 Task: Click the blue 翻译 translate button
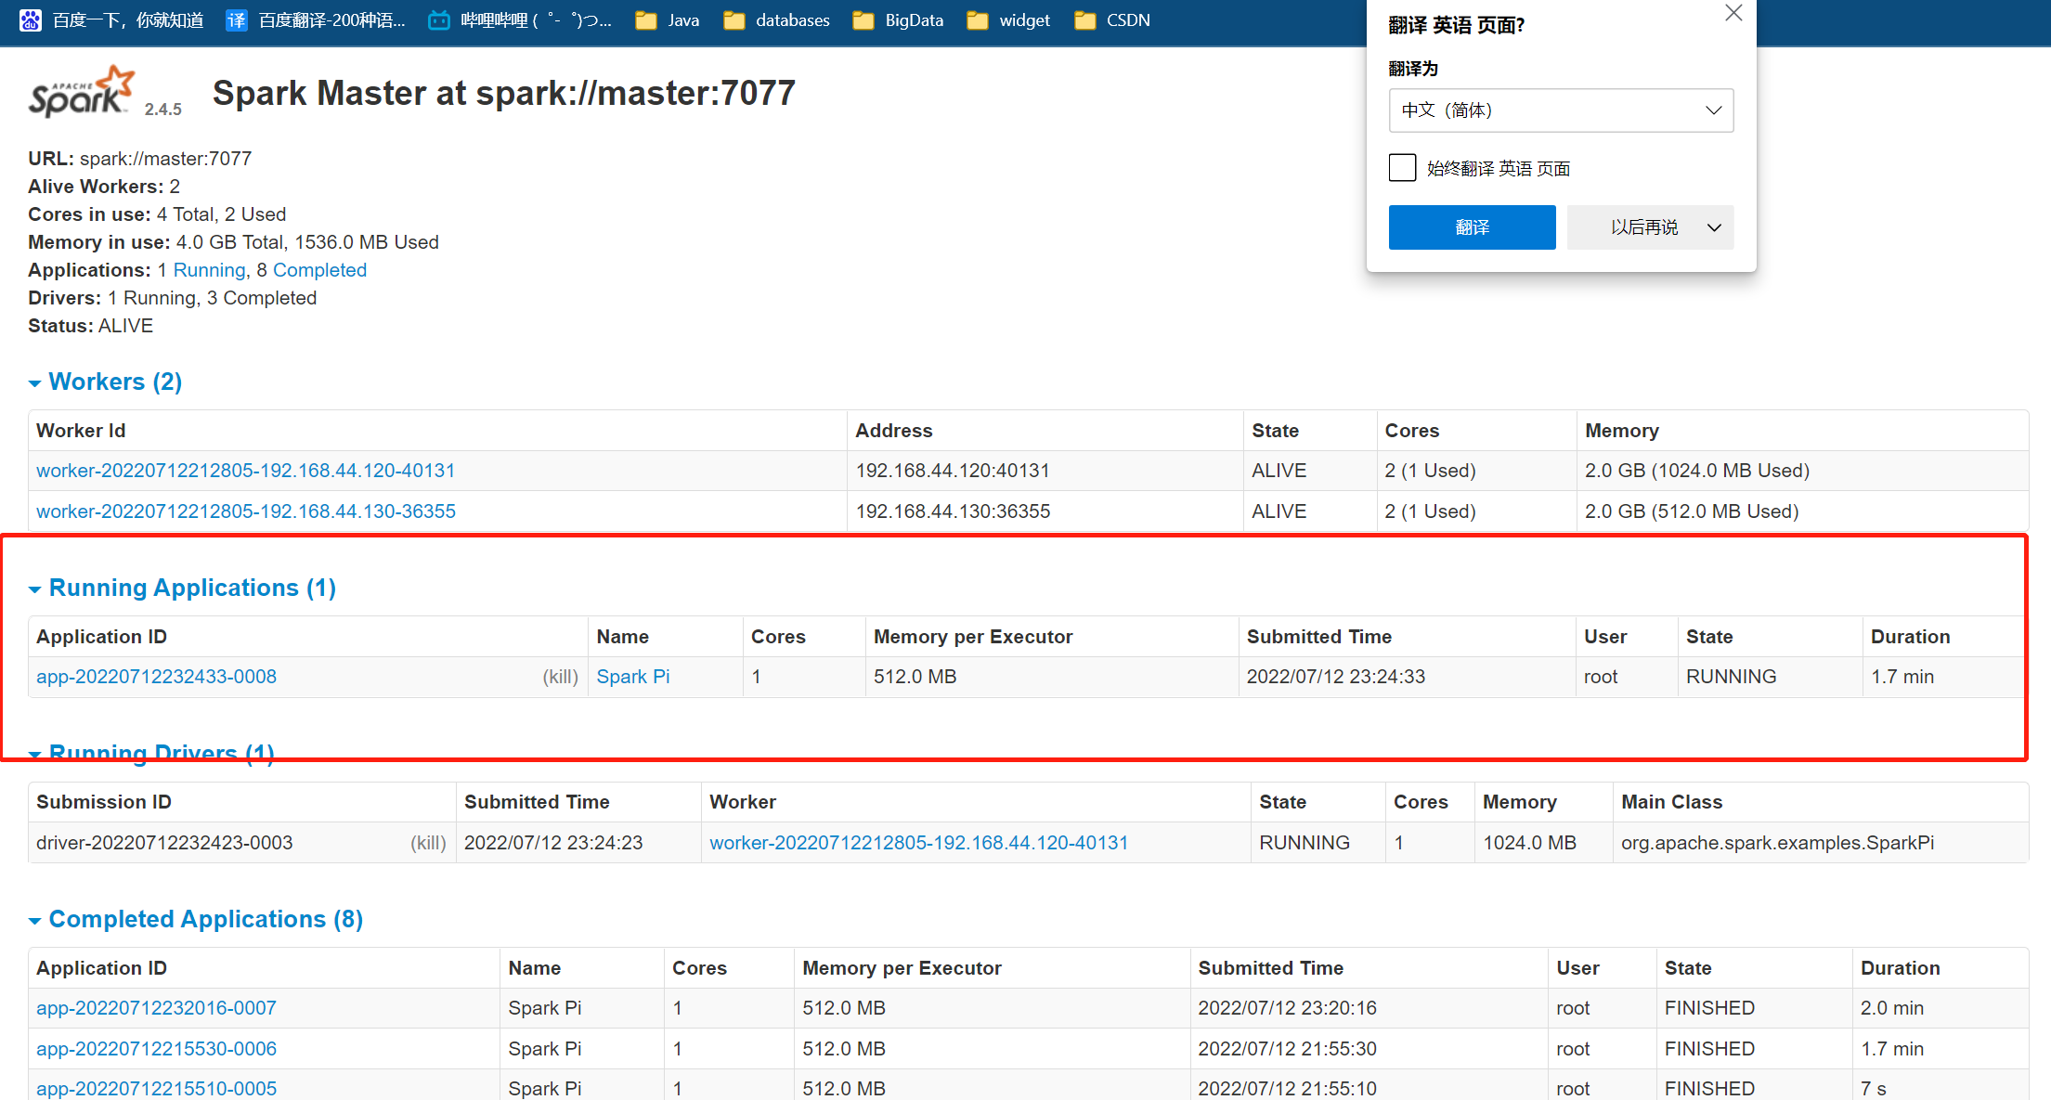[x=1472, y=227]
